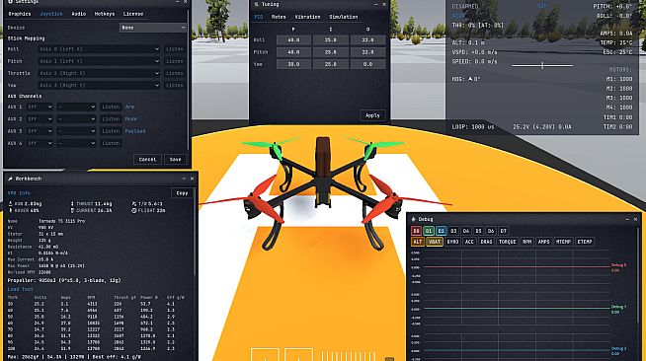
Task: Open the Pitch axis mapping dropdown
Action: click(x=99, y=61)
